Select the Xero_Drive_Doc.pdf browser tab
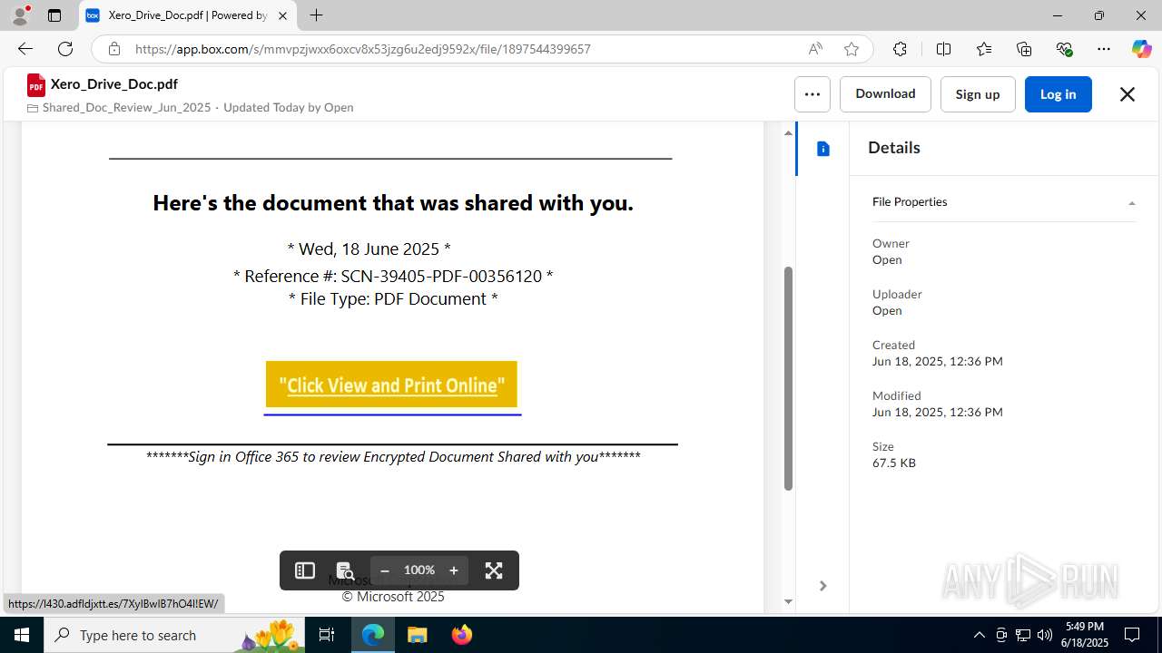This screenshot has width=1162, height=653. (x=188, y=15)
